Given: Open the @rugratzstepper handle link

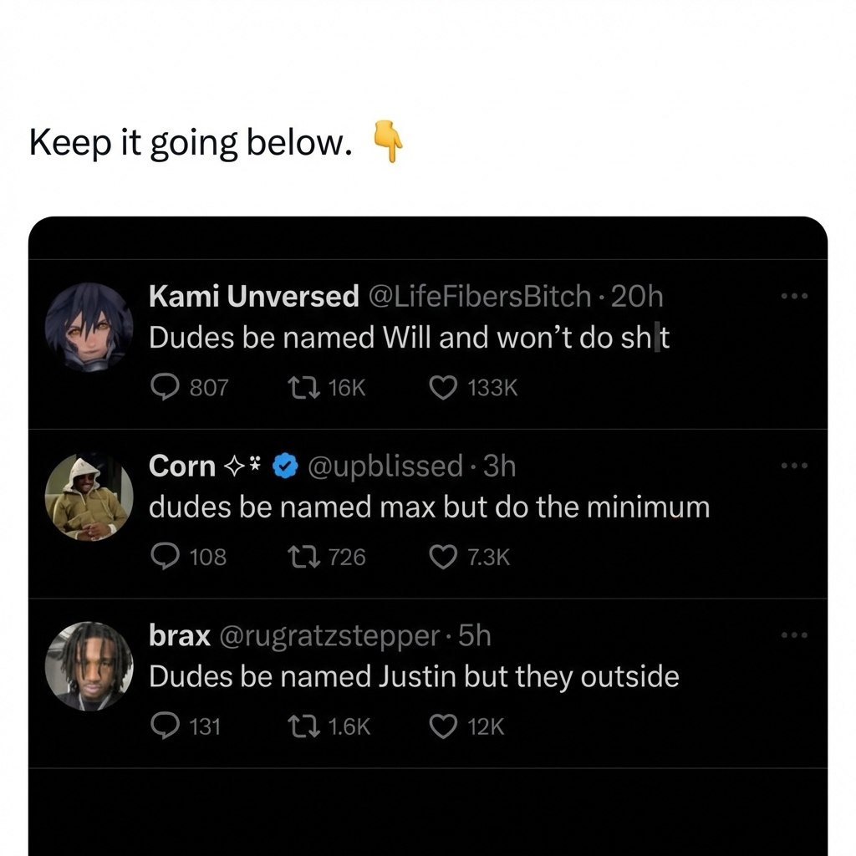Looking at the screenshot, I should [329, 636].
